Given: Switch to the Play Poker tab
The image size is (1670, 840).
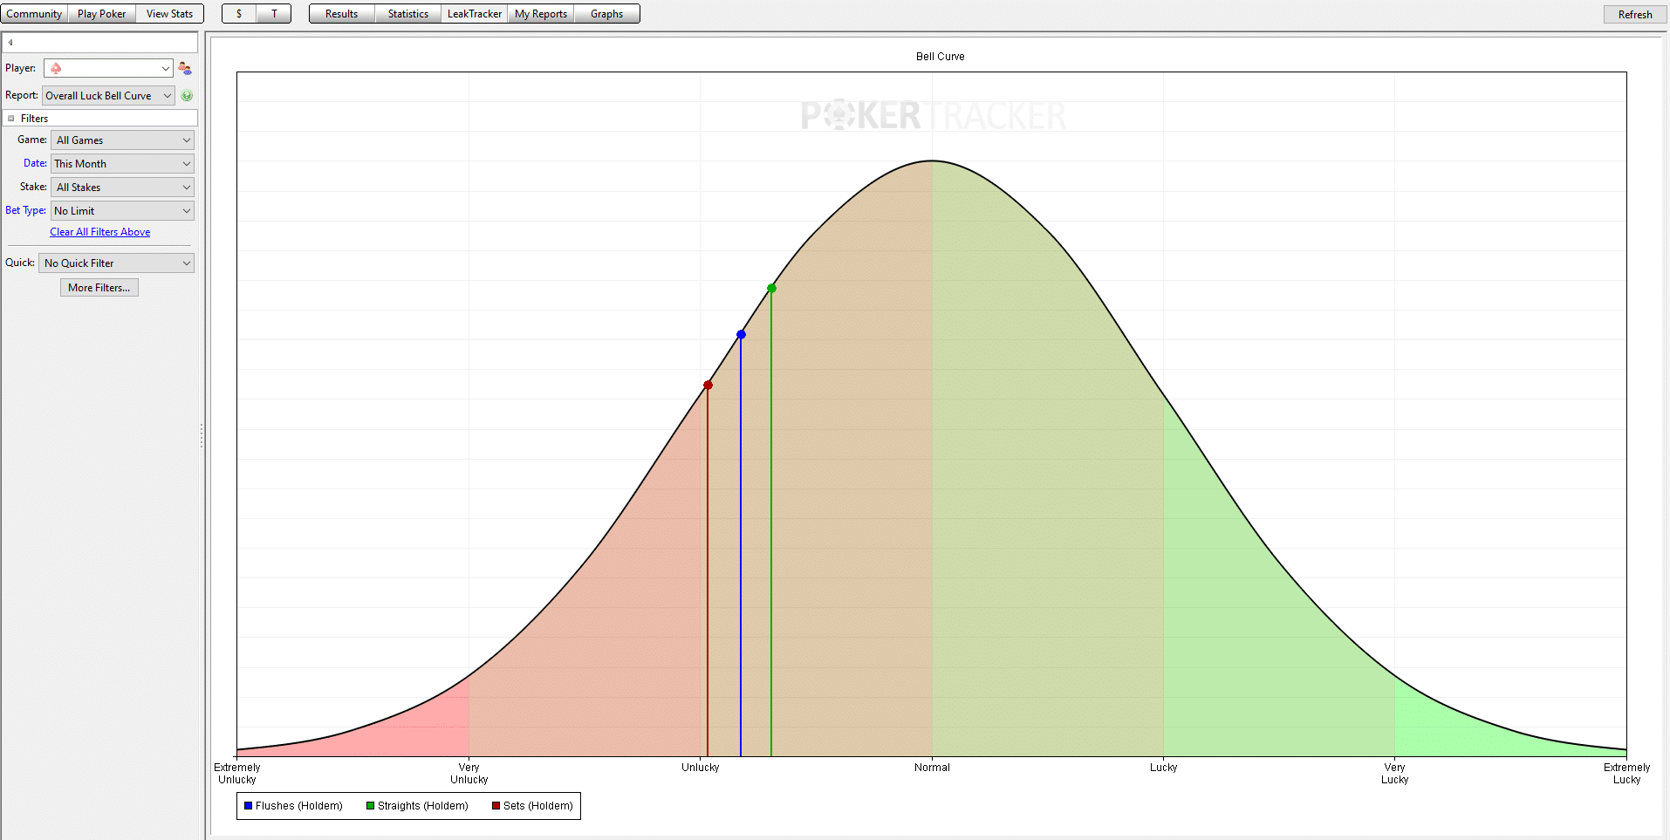Looking at the screenshot, I should pyautogui.click(x=102, y=14).
